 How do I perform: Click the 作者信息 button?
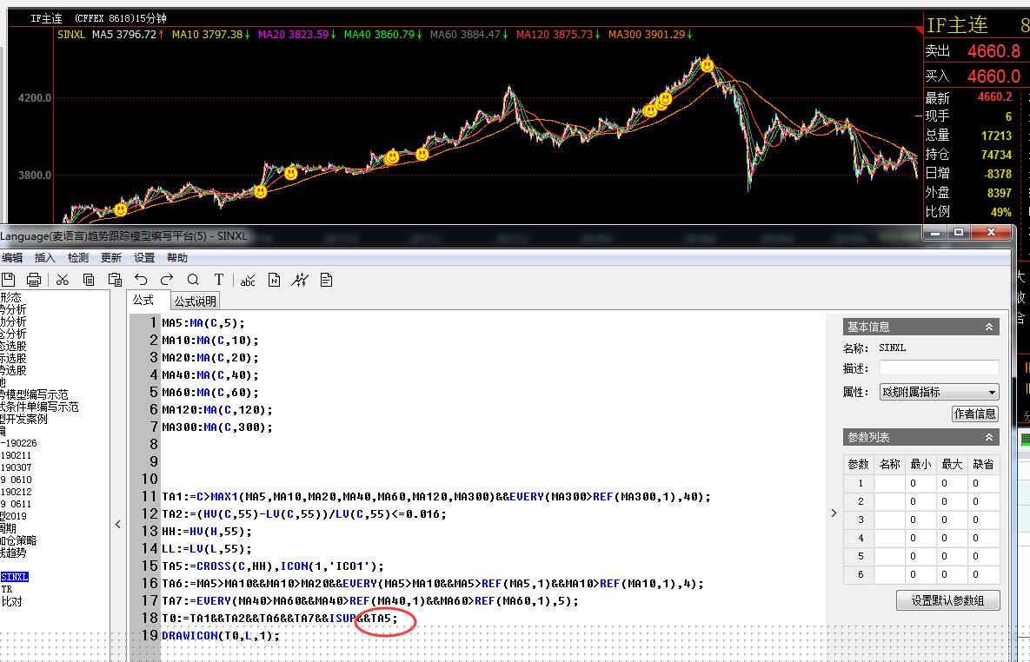point(975,414)
